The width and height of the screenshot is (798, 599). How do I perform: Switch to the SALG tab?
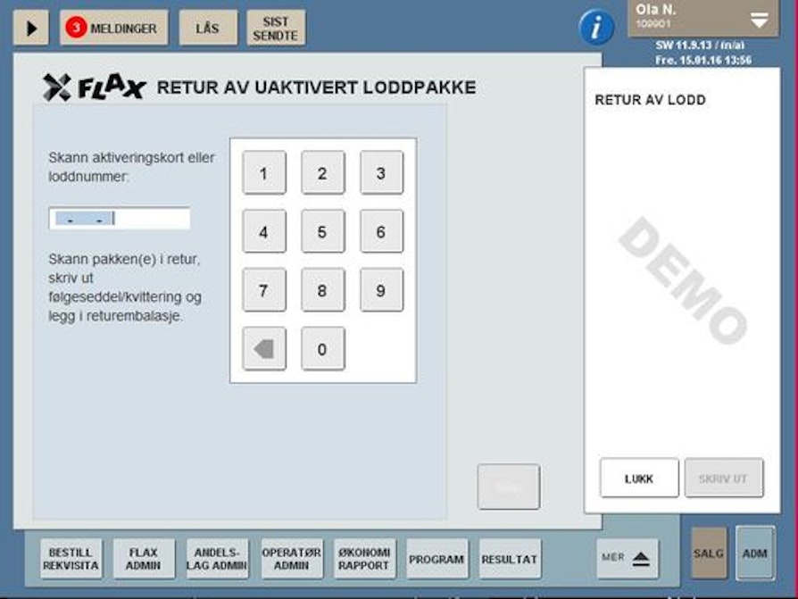pos(709,553)
